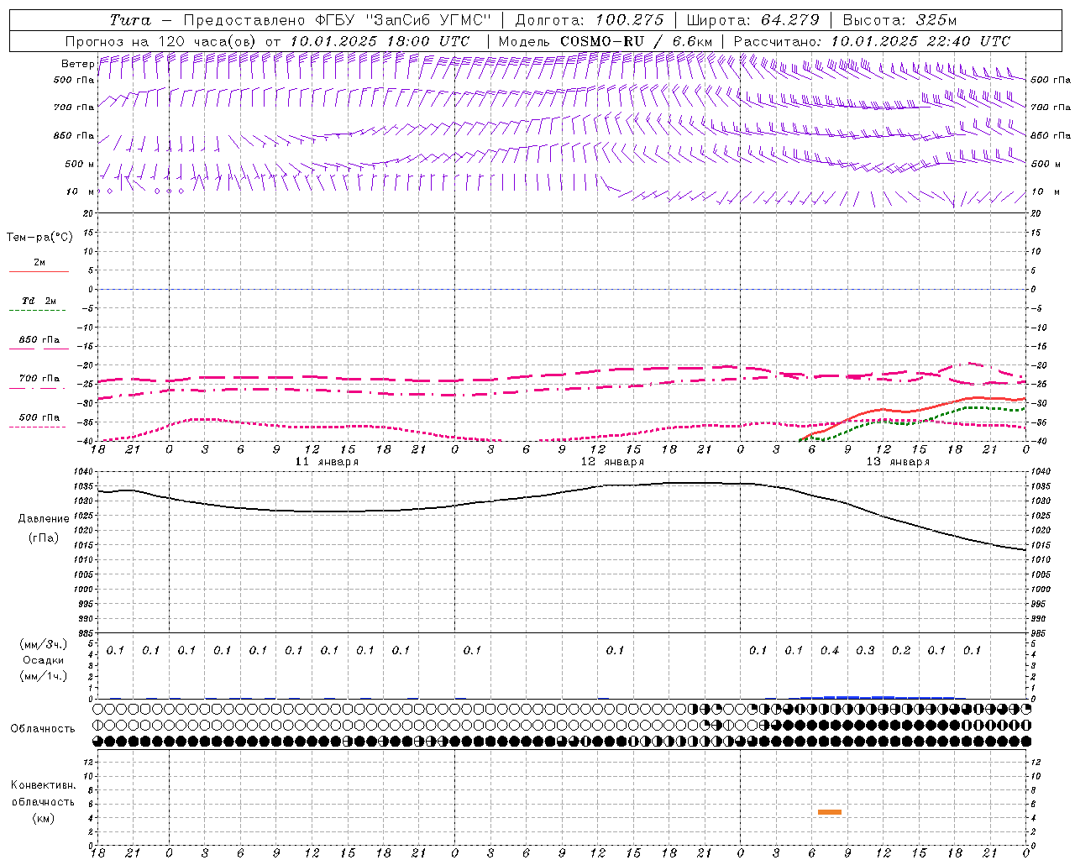This screenshot has width=1075, height=860.
Task: Click the '850 гПа' temperature legend entry
Action: (x=39, y=340)
